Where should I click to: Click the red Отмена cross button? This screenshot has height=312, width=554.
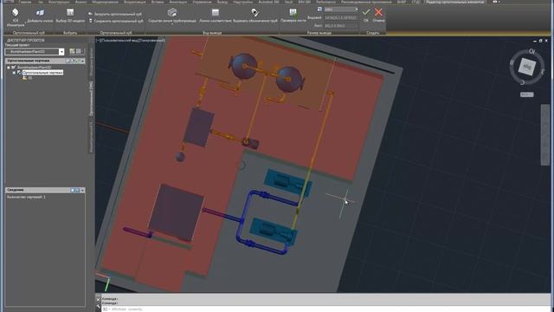pos(378,12)
